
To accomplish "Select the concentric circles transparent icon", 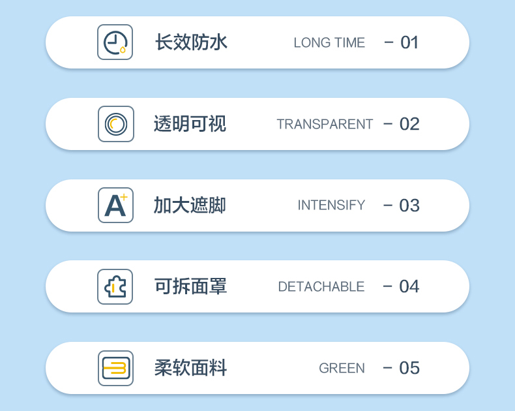I will pos(116,124).
